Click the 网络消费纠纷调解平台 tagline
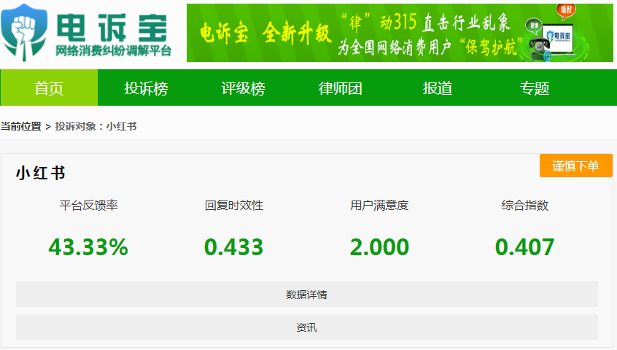The width and height of the screenshot is (617, 350). click(x=113, y=51)
